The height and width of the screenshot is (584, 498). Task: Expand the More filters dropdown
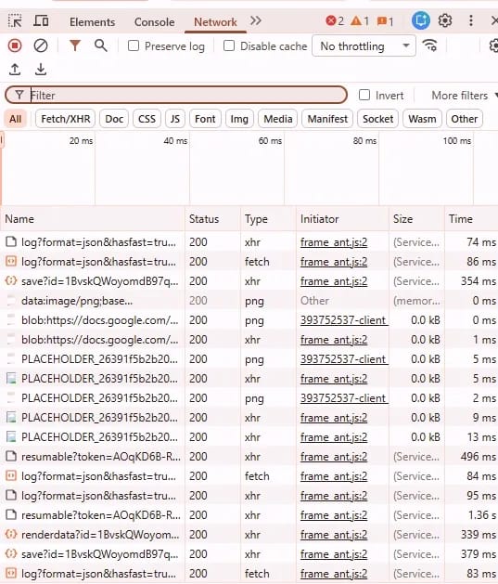(x=465, y=96)
